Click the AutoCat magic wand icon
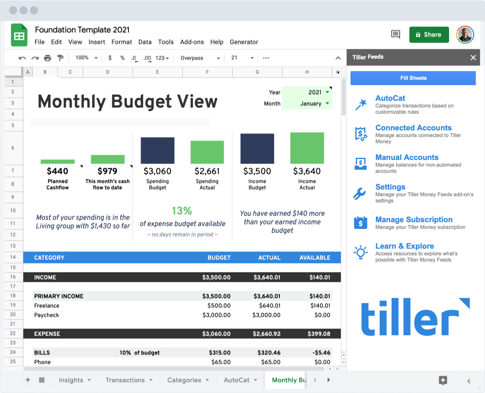485x393 pixels. coord(361,105)
